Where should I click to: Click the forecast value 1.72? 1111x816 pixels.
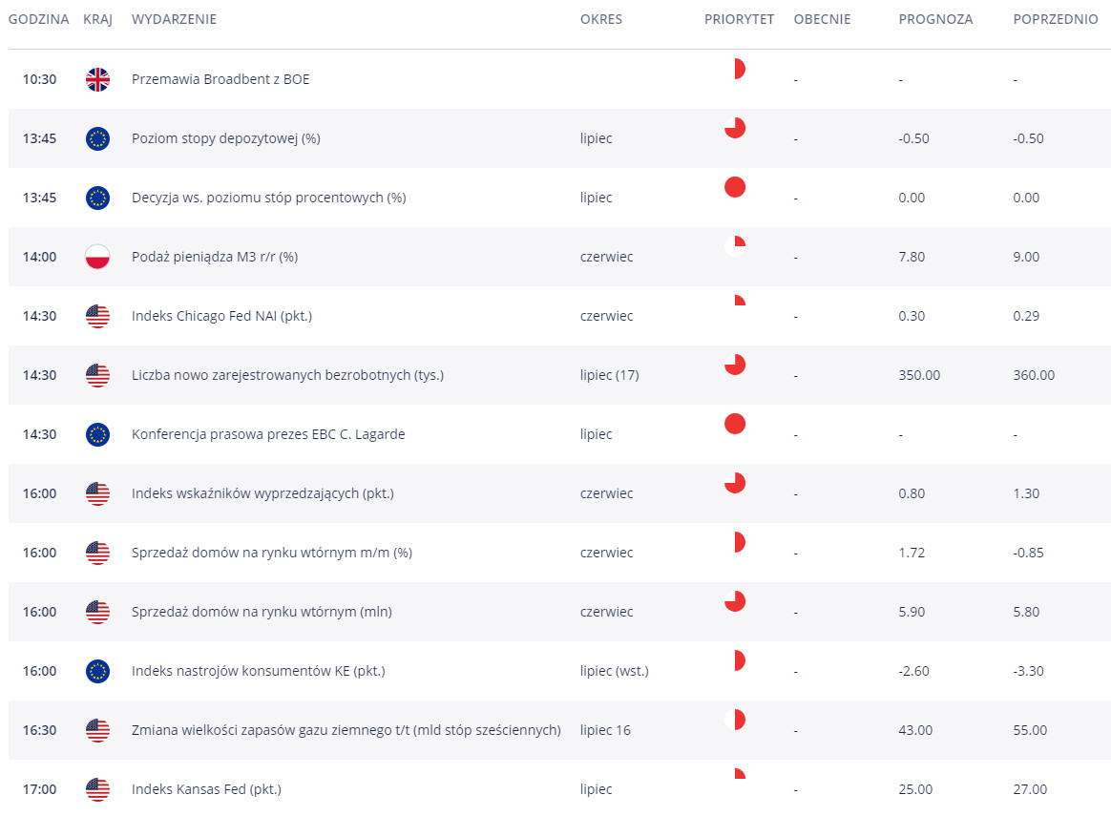pyautogui.click(x=912, y=553)
